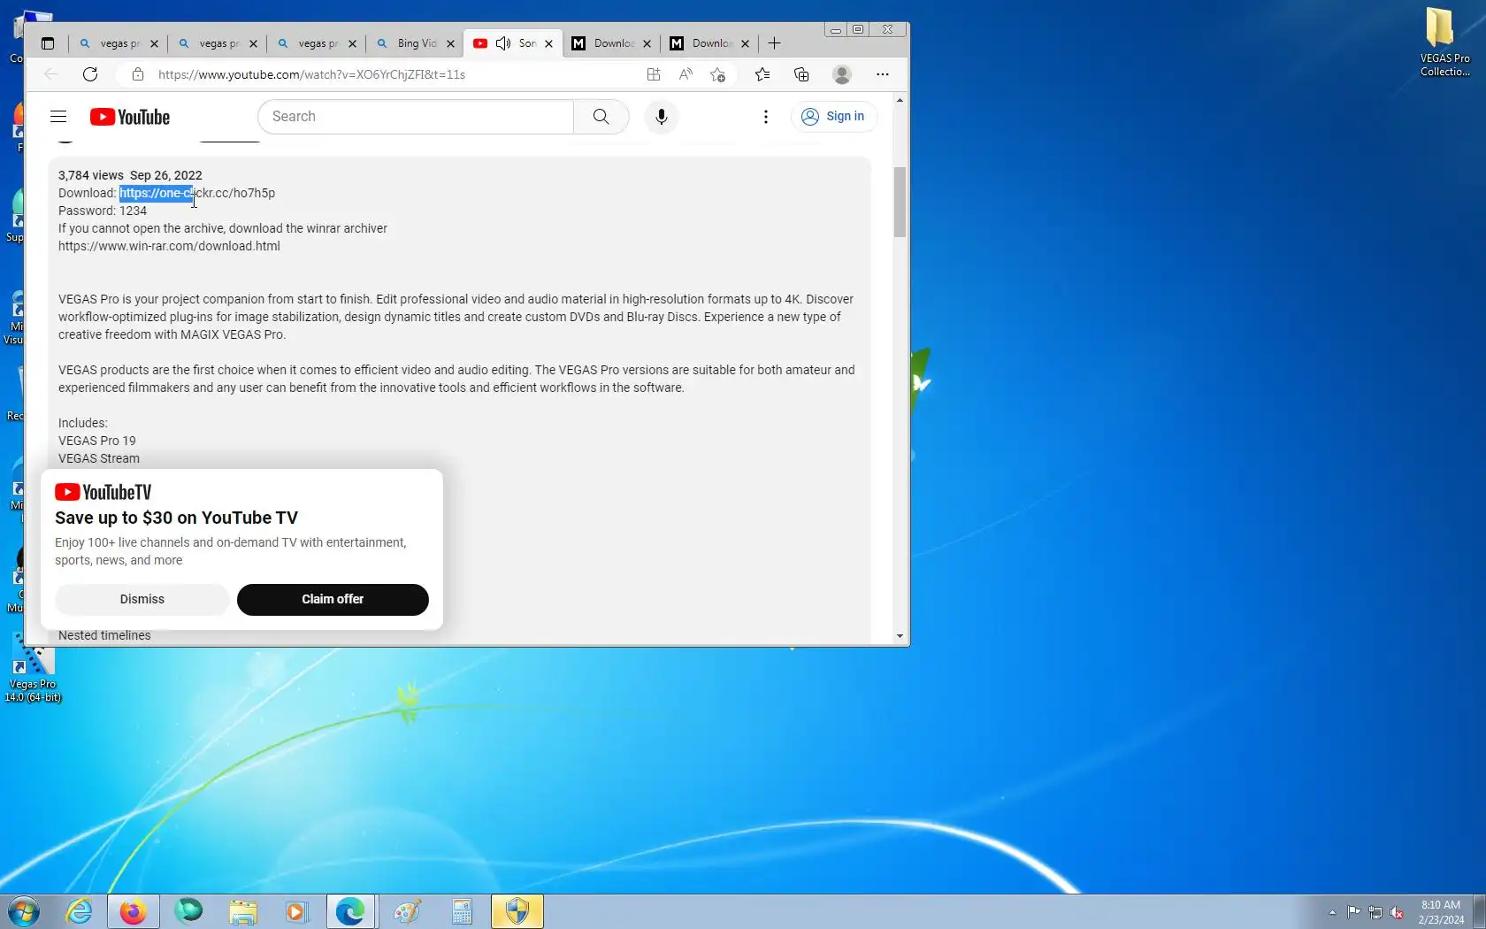Image resolution: width=1486 pixels, height=929 pixels.
Task: Click the apps icon in the address bar
Action: click(654, 74)
